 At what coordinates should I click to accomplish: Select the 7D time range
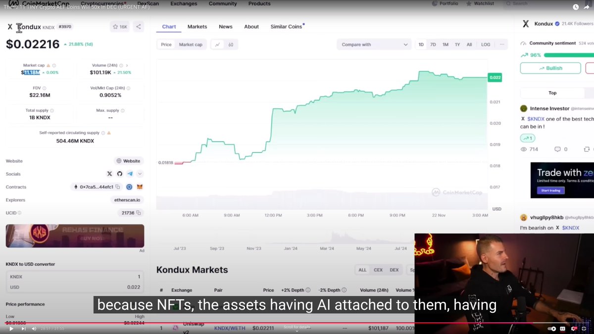(433, 45)
